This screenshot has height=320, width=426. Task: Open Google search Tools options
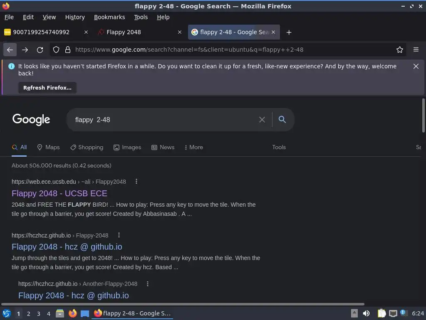(x=279, y=147)
